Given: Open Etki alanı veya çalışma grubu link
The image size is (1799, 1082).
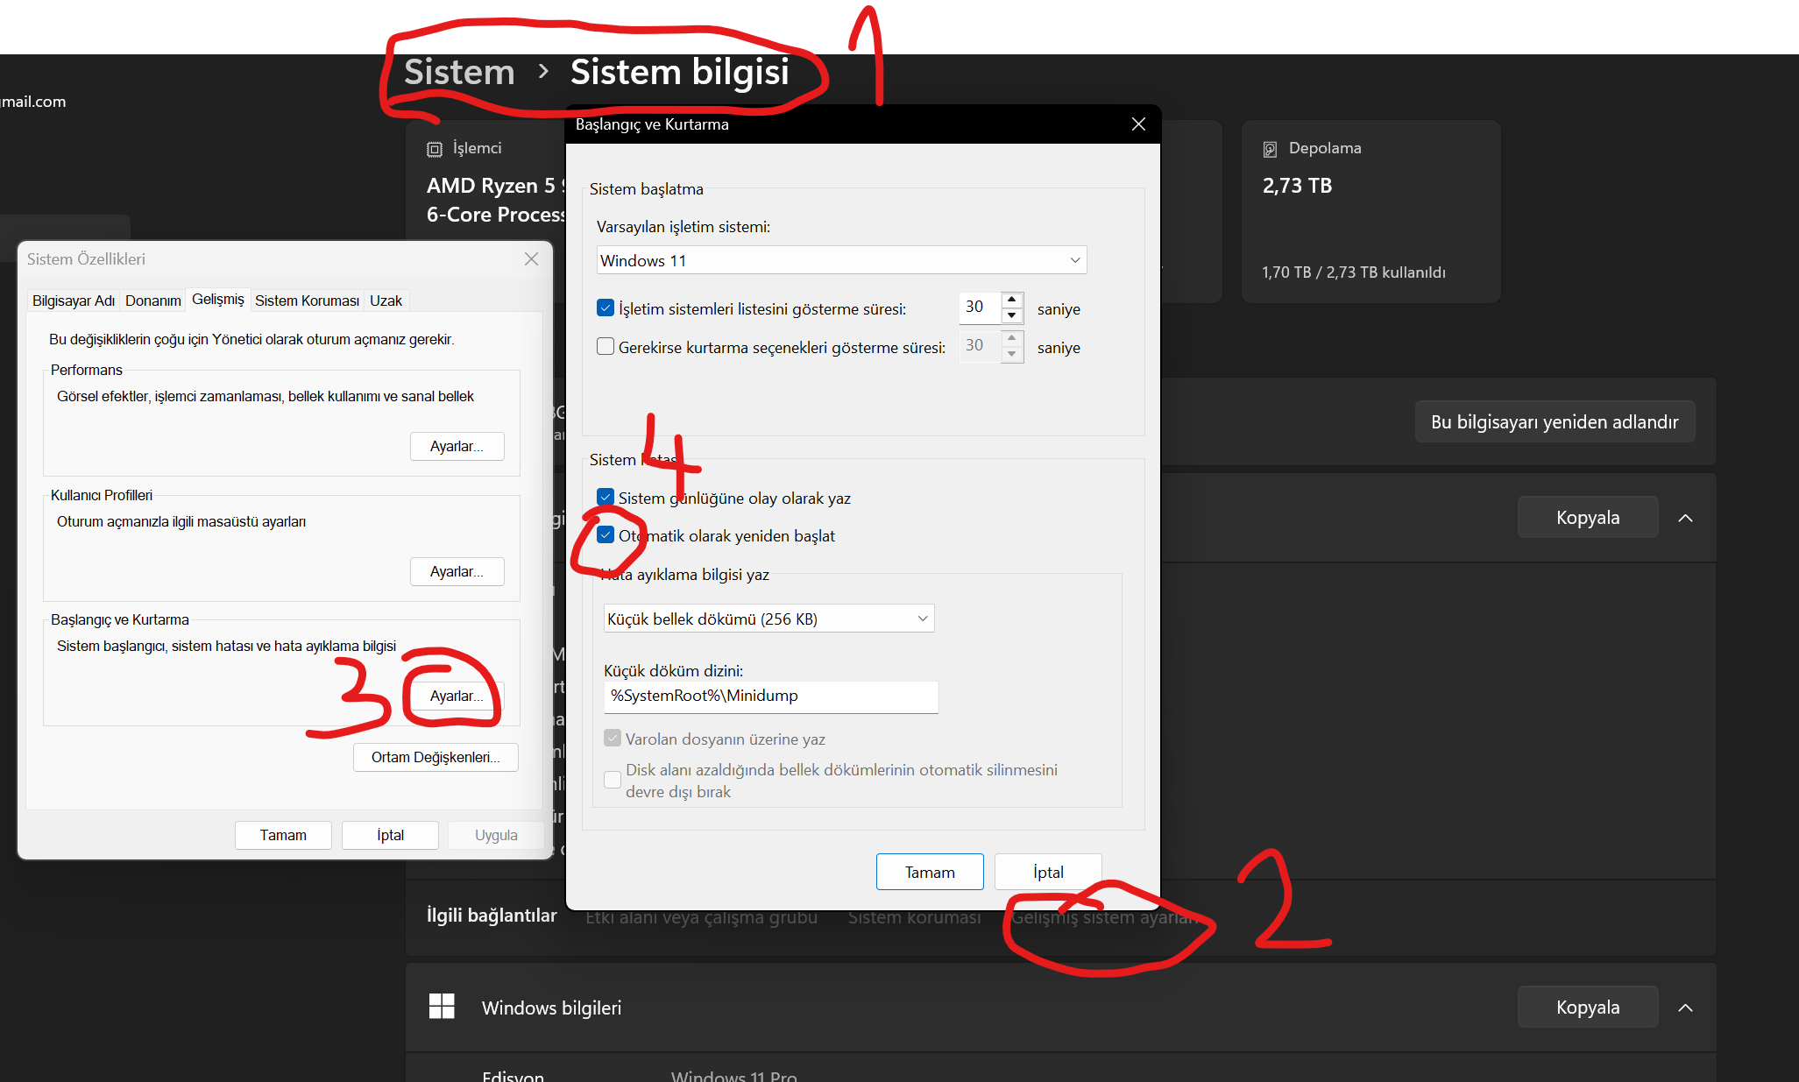Looking at the screenshot, I should [702, 917].
